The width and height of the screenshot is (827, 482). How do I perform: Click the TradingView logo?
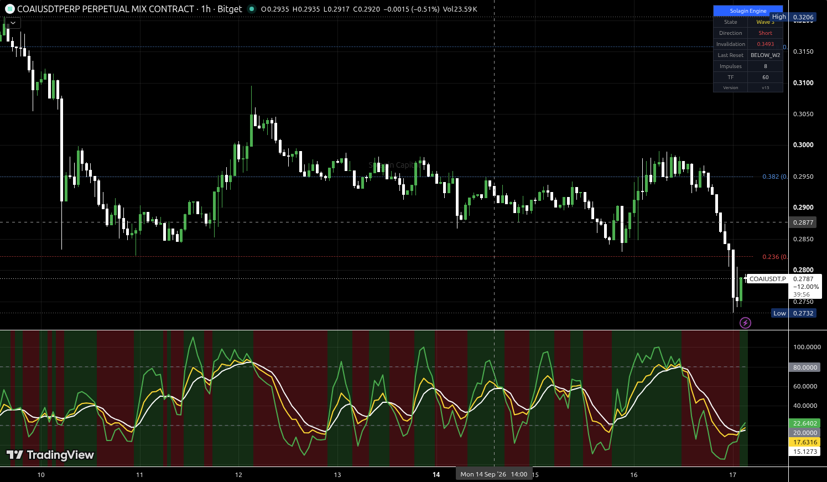[x=50, y=455]
